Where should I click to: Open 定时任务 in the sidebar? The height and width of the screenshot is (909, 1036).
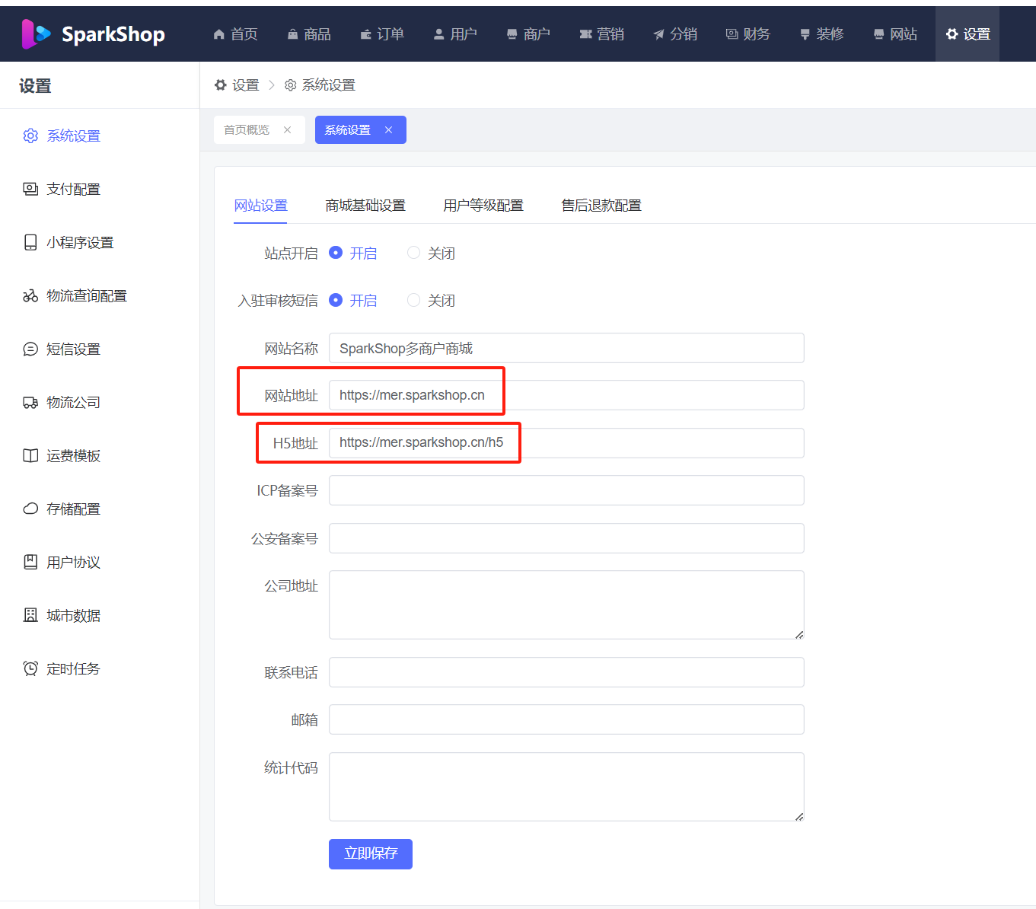coord(73,668)
